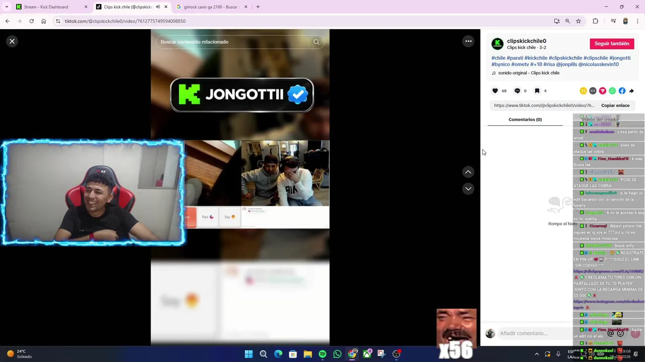Screen dimensions: 645x362
Task: Go to browser home page
Action: [x=43, y=21]
